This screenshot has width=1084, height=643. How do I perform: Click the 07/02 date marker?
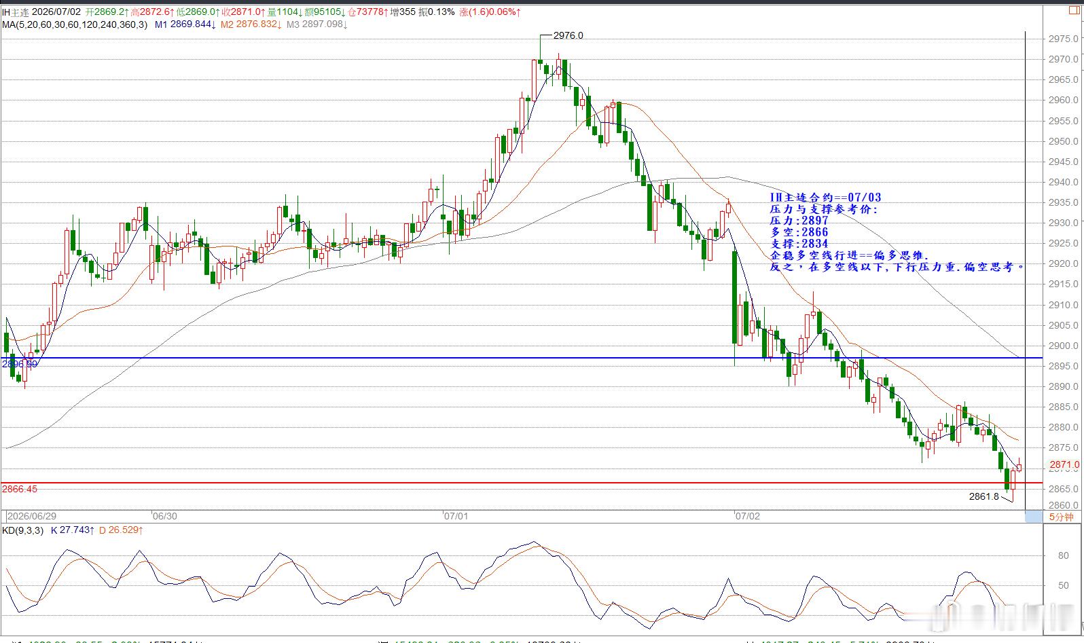(748, 516)
